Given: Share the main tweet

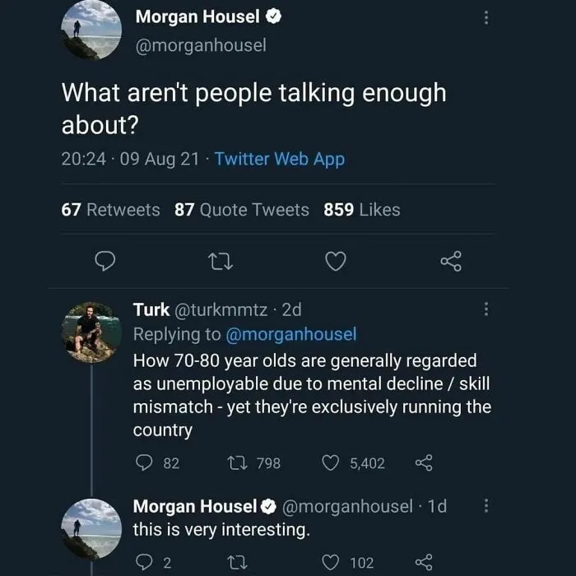Looking at the screenshot, I should tap(451, 261).
